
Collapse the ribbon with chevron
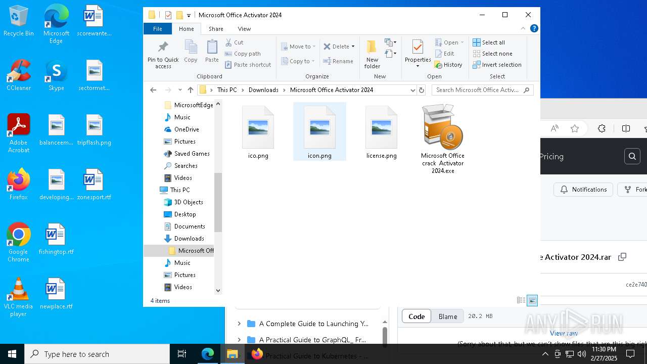[x=523, y=28]
